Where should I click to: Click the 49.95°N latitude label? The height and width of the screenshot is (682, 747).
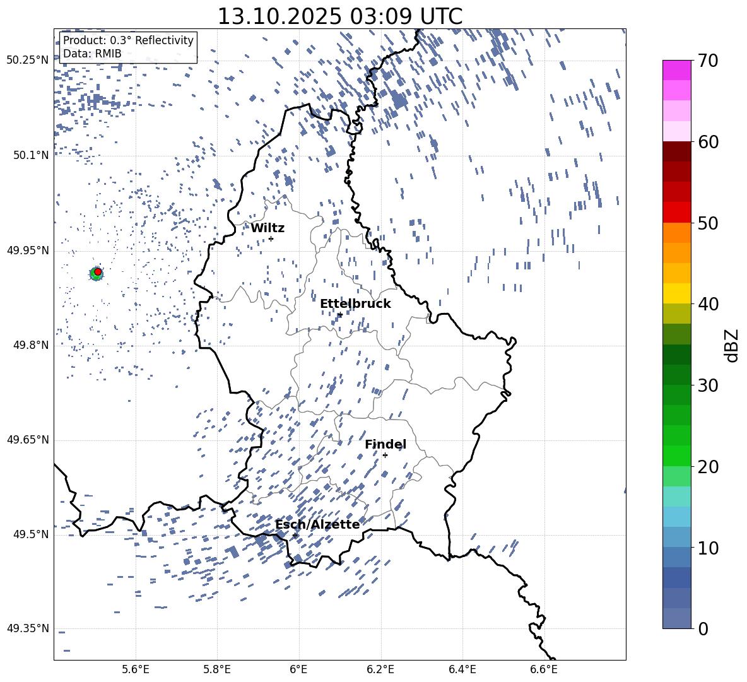(x=28, y=250)
